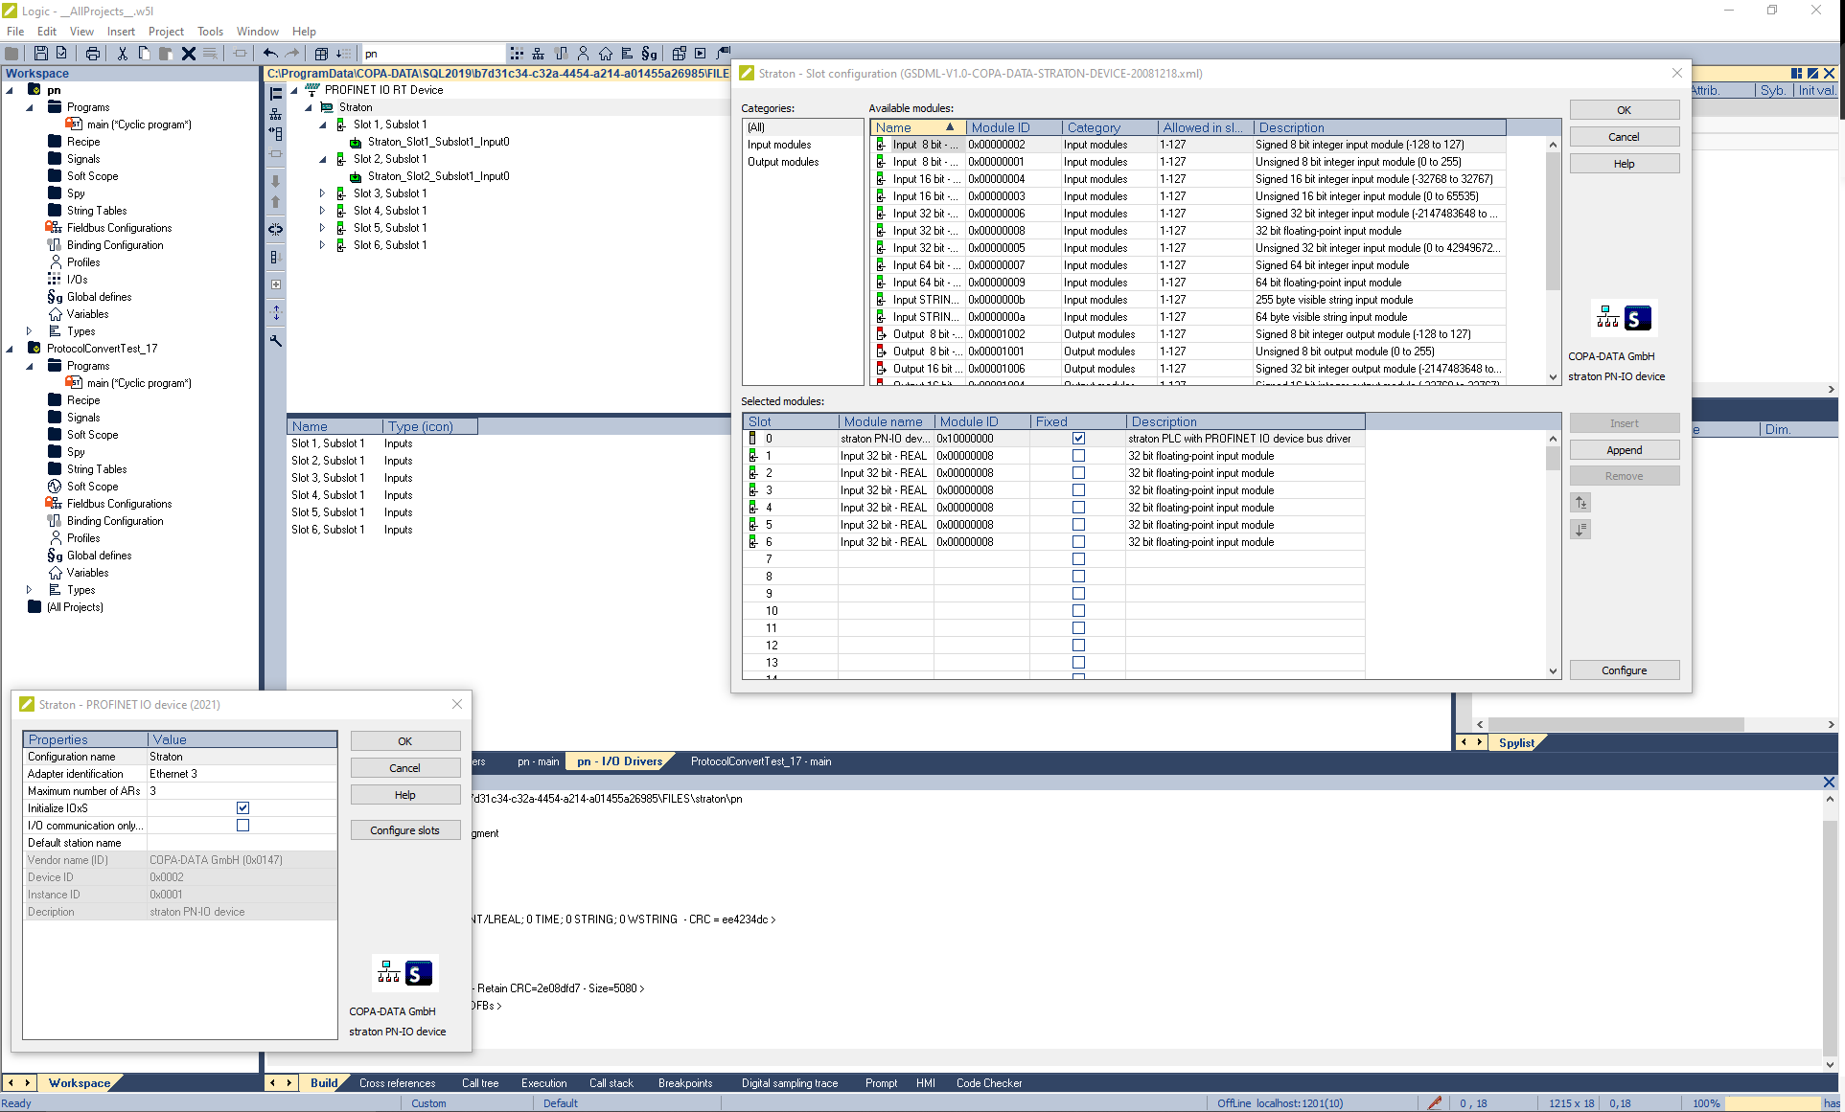
Task: Enable the I/O communication only checkbox
Action: (242, 826)
